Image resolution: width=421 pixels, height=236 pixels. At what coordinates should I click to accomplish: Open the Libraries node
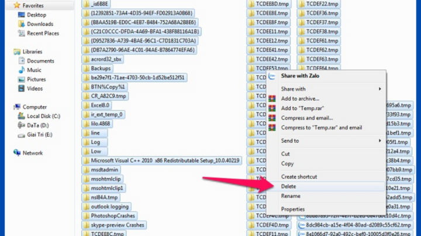(x=32, y=52)
